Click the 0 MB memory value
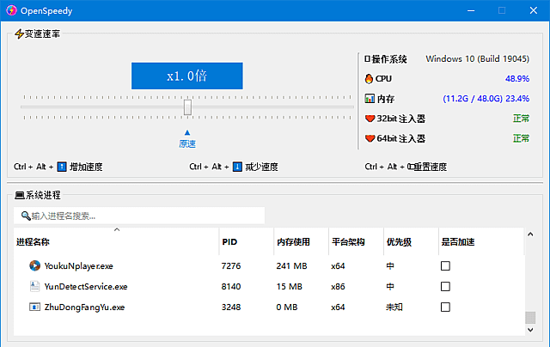The image size is (550, 347). tap(286, 307)
